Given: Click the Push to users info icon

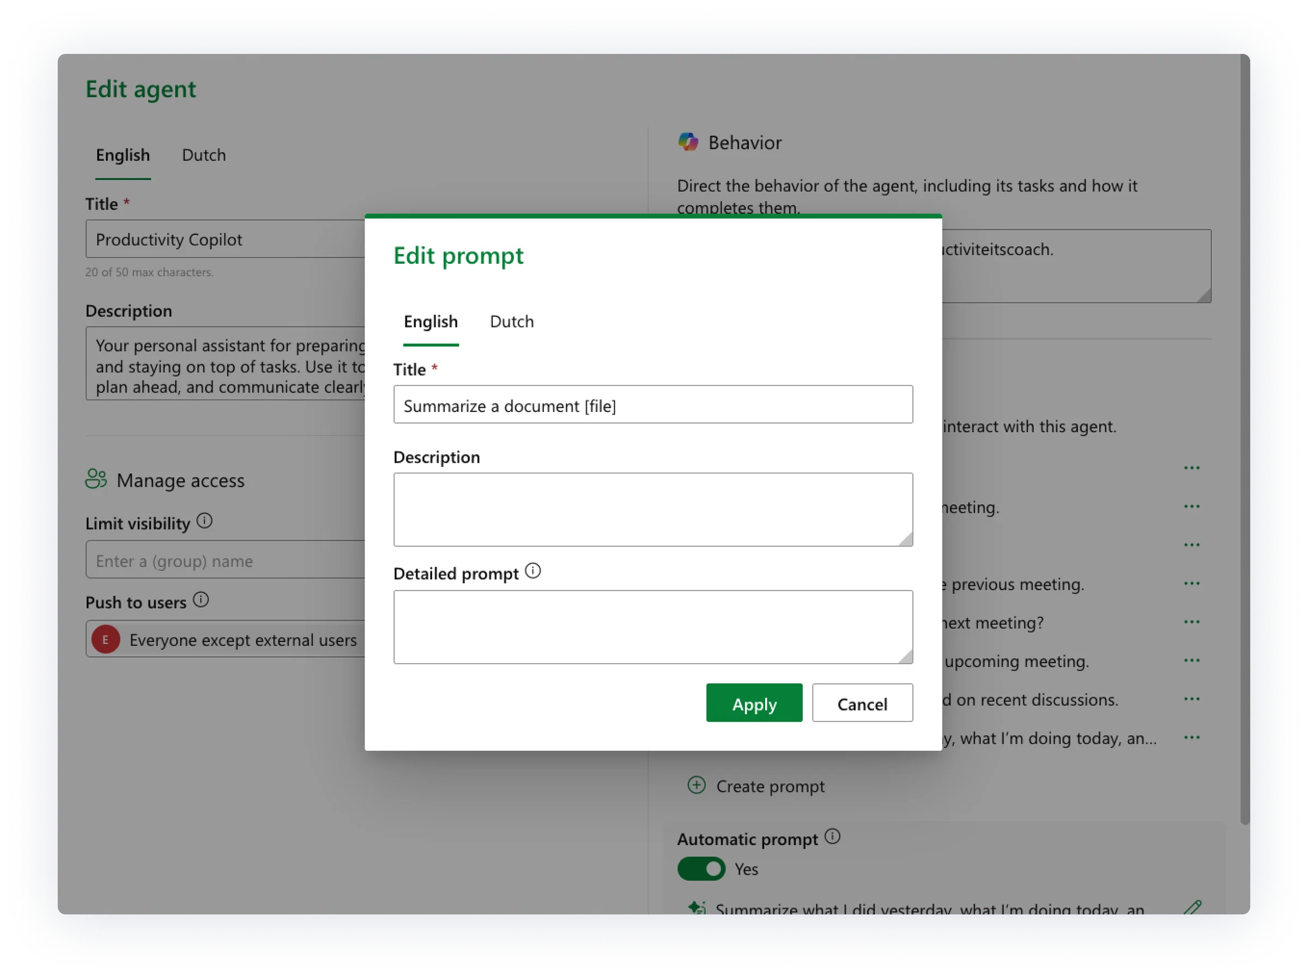Looking at the screenshot, I should (201, 599).
